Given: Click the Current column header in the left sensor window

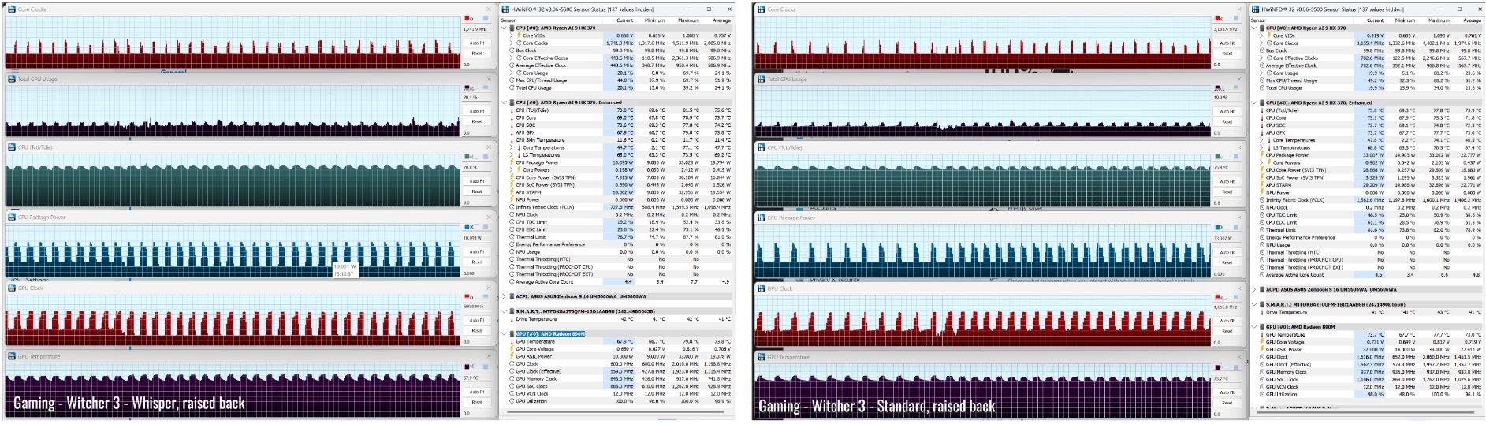Looking at the screenshot, I should [x=624, y=20].
